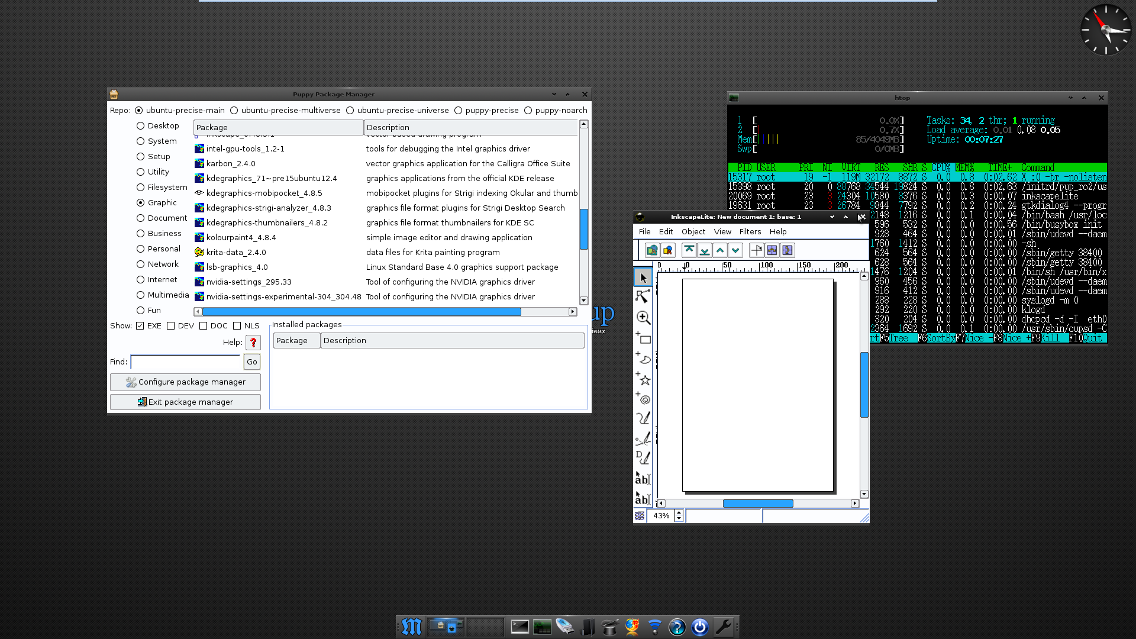Click Configure package manager button
1136x639 pixels.
tap(185, 382)
